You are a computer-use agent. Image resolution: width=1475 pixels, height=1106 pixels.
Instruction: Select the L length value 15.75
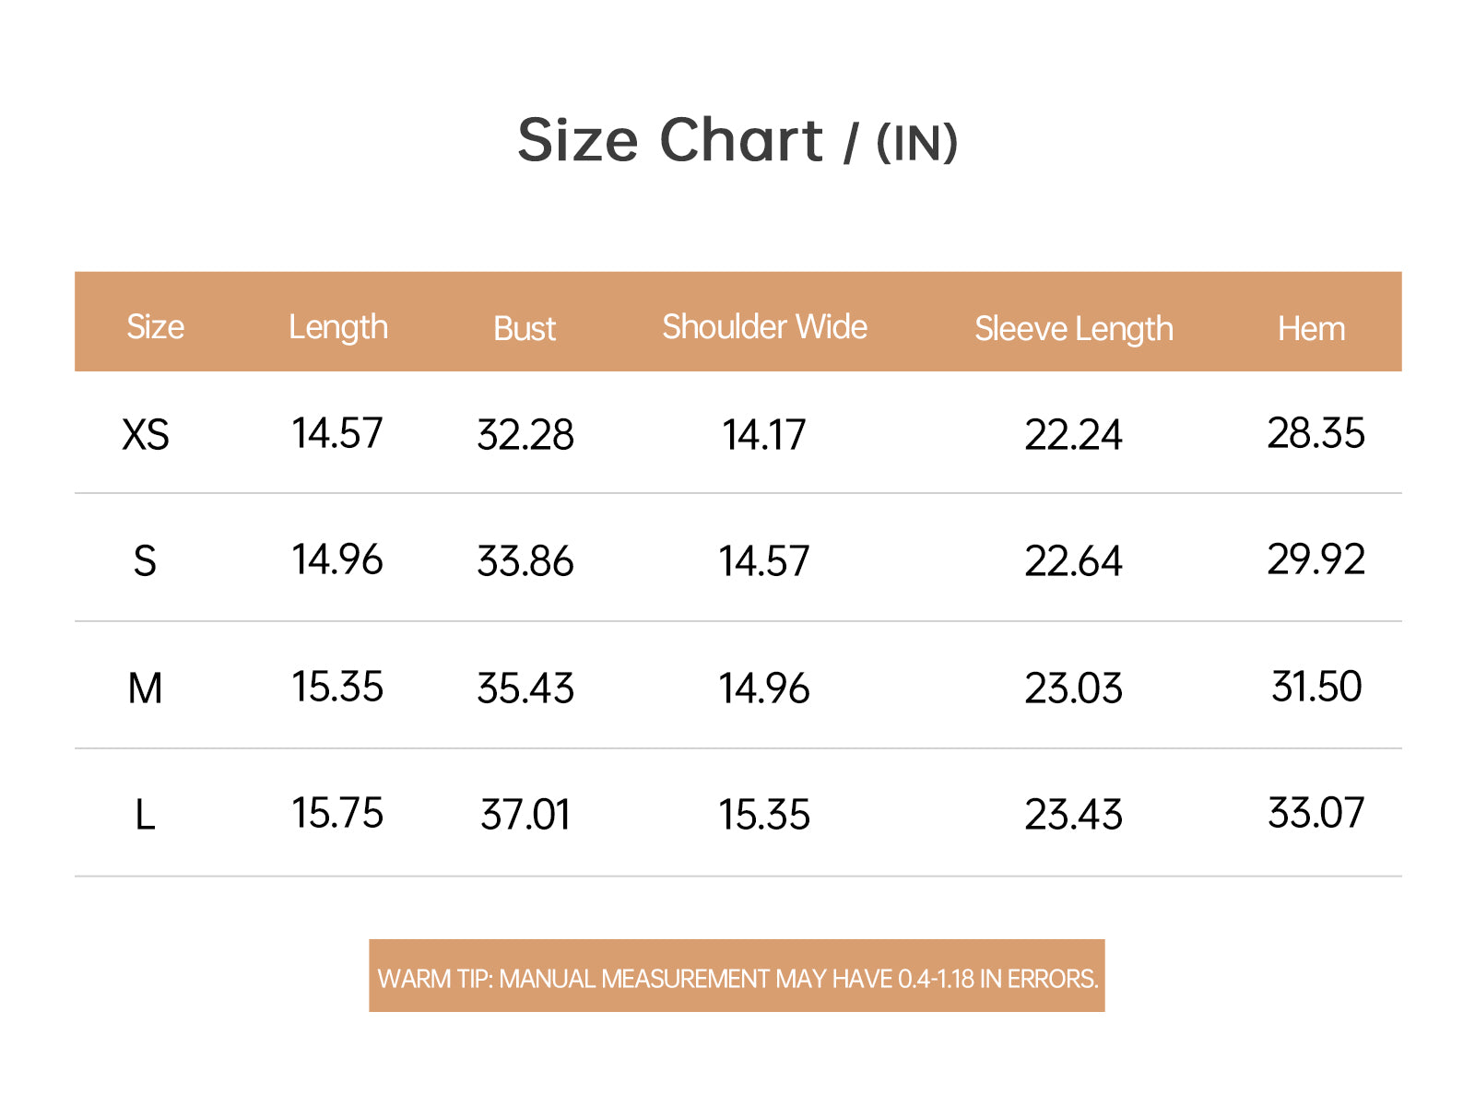(337, 813)
